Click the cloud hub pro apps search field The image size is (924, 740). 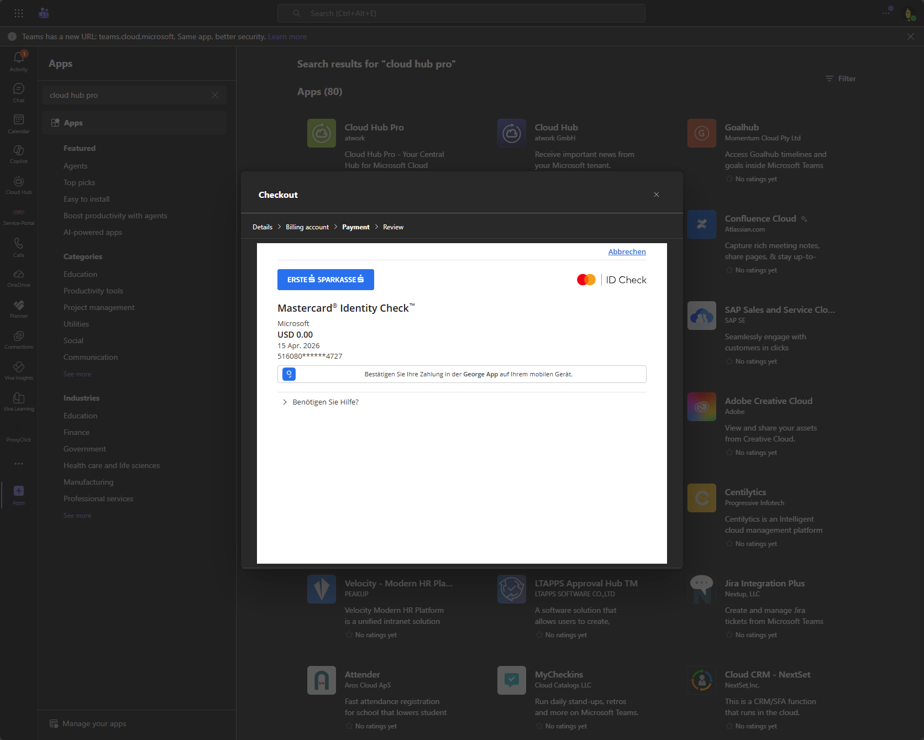[x=135, y=95]
